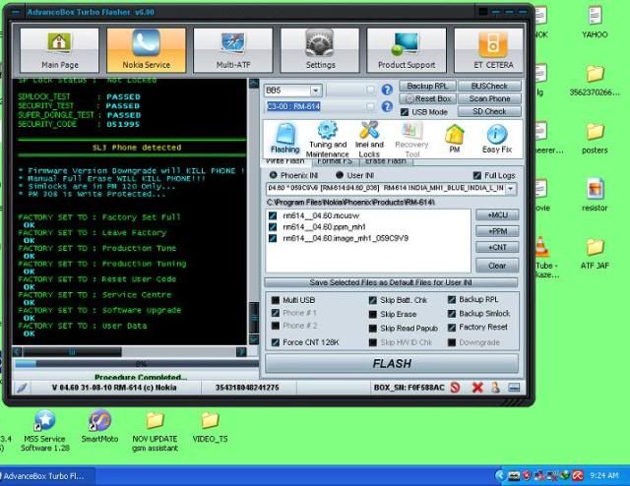The height and width of the screenshot is (486, 630).
Task: Open the Main Page section
Action: 59,50
